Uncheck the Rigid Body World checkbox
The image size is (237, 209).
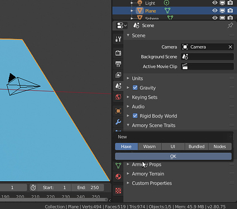(x=135, y=116)
